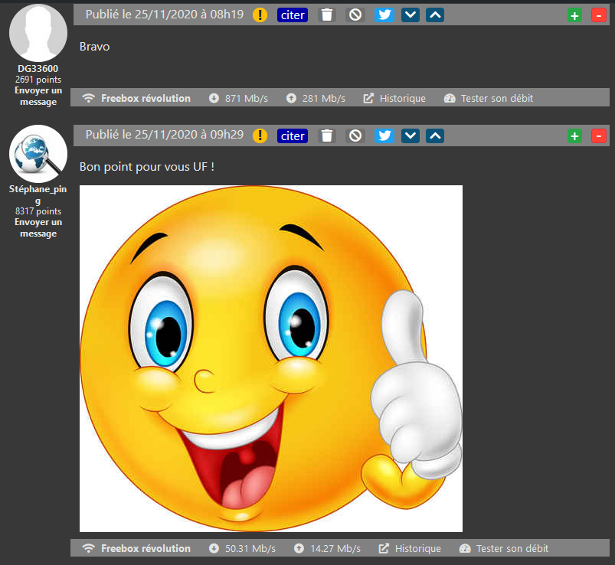
Task: Share Stéphane_ping's post via Twitter icon
Action: tap(384, 136)
